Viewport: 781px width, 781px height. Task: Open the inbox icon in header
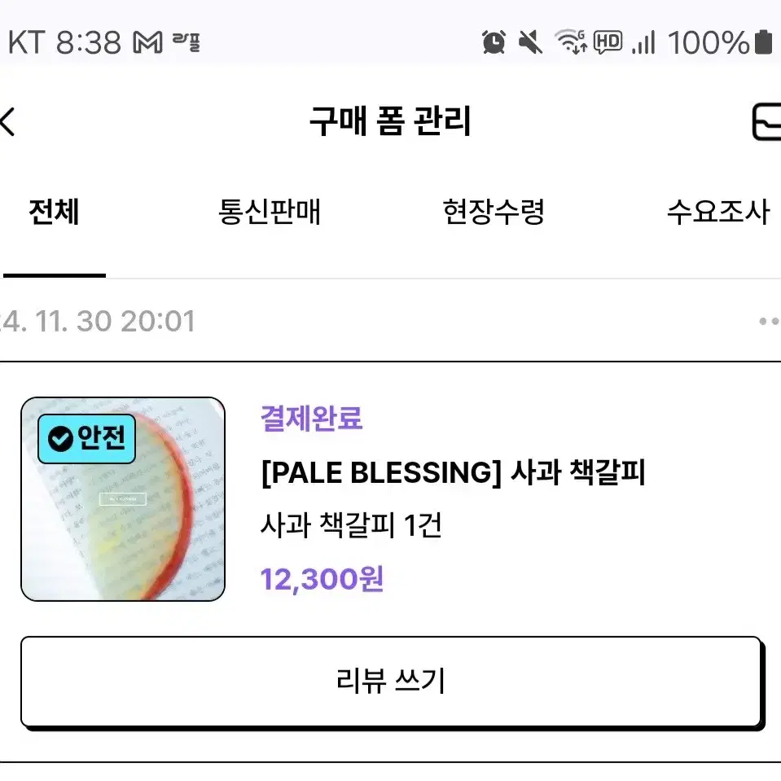tap(766, 121)
